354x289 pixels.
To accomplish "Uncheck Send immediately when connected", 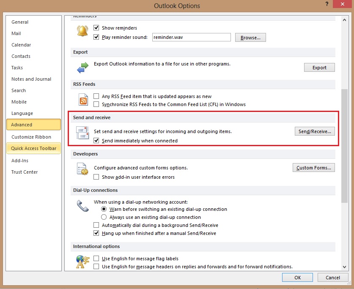I will coord(96,141).
